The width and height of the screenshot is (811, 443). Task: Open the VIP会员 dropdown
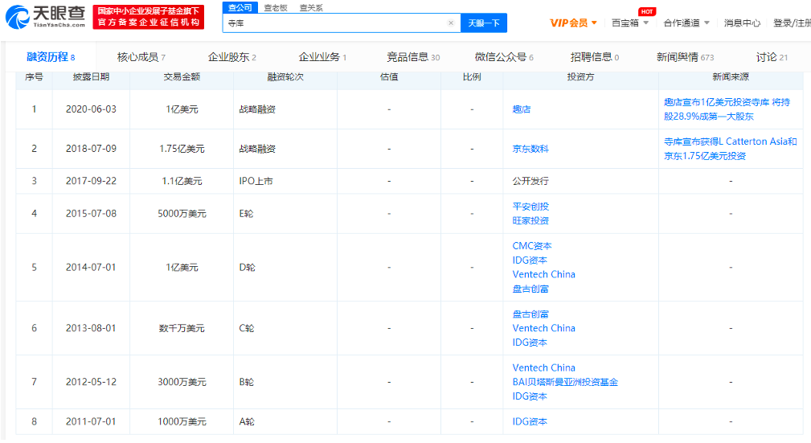coord(573,23)
